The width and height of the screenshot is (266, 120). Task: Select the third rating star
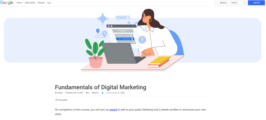click(x=113, y=93)
